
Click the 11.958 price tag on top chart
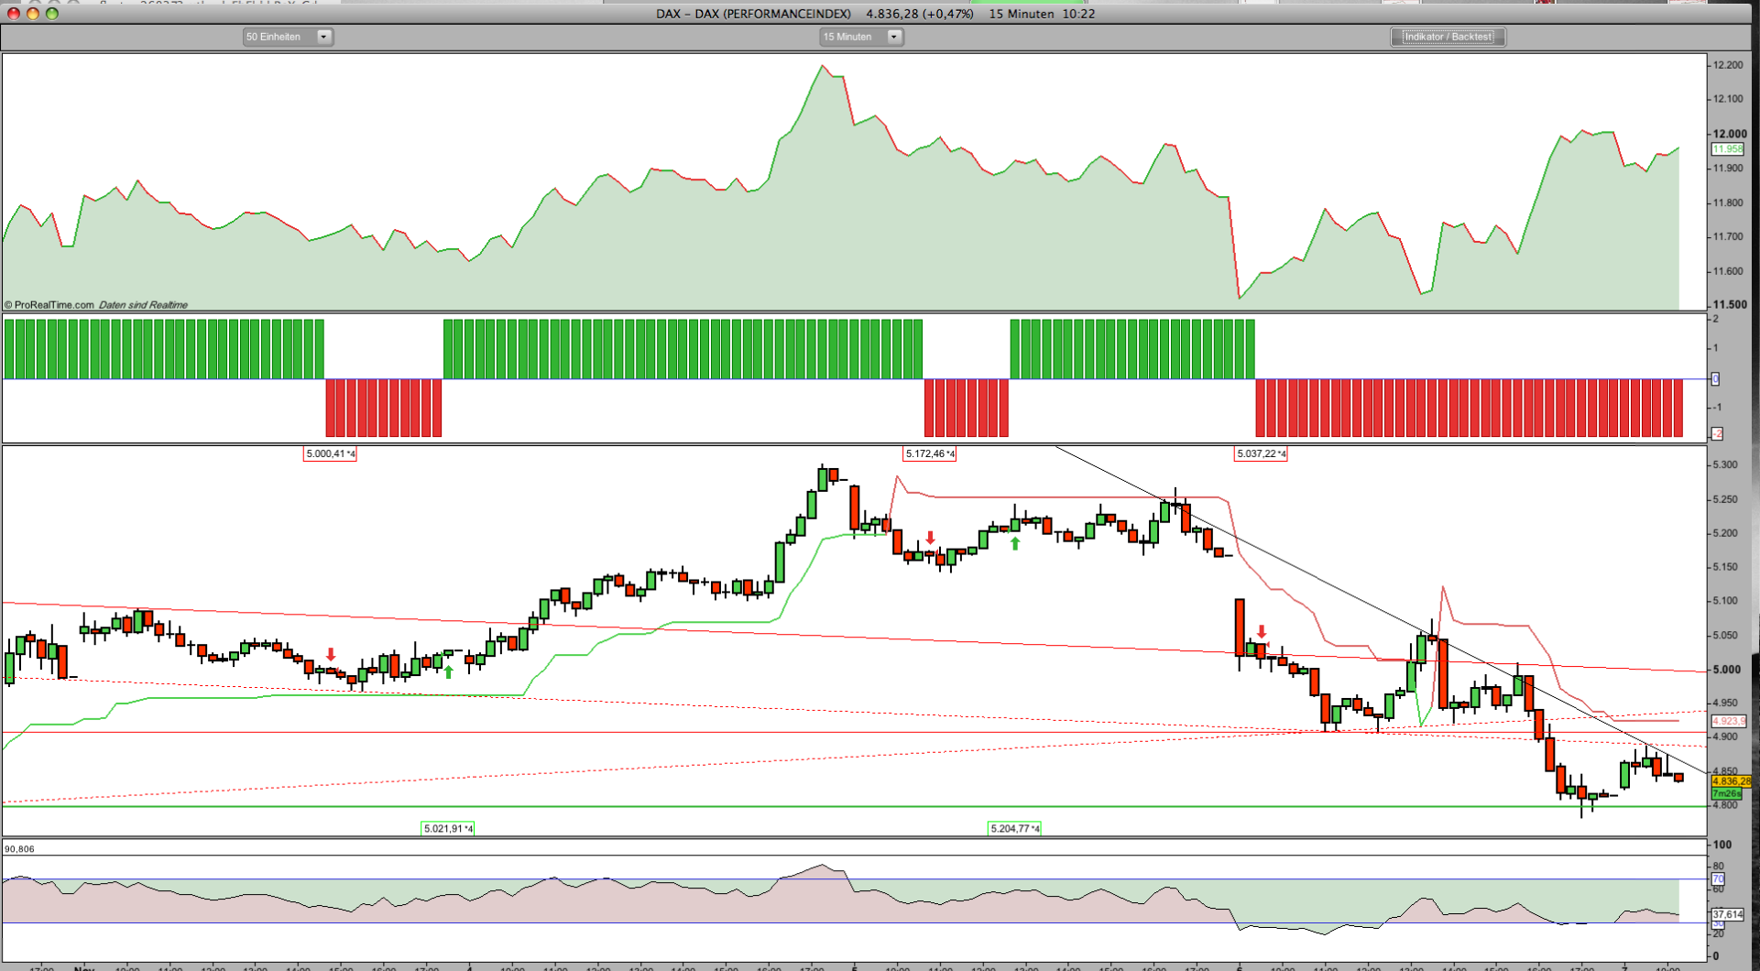pyautogui.click(x=1727, y=148)
